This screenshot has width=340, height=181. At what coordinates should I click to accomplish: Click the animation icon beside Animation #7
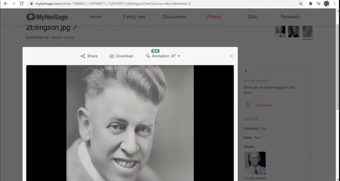tap(148, 56)
